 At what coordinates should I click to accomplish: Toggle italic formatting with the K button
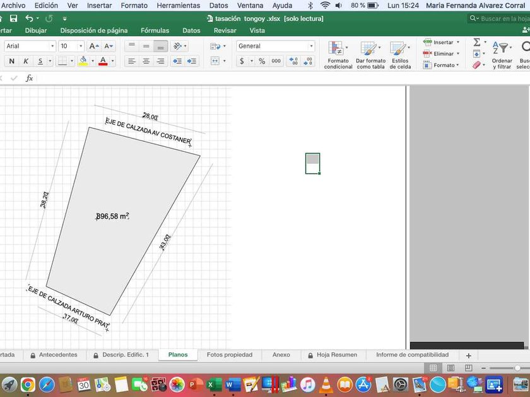click(26, 61)
